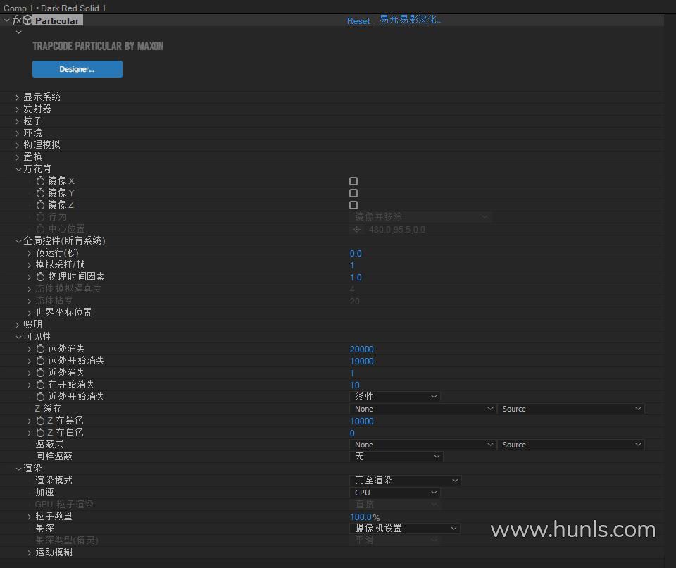676x568 pixels.
Task: Open the 遮蔽层 Source dropdown
Action: [571, 445]
